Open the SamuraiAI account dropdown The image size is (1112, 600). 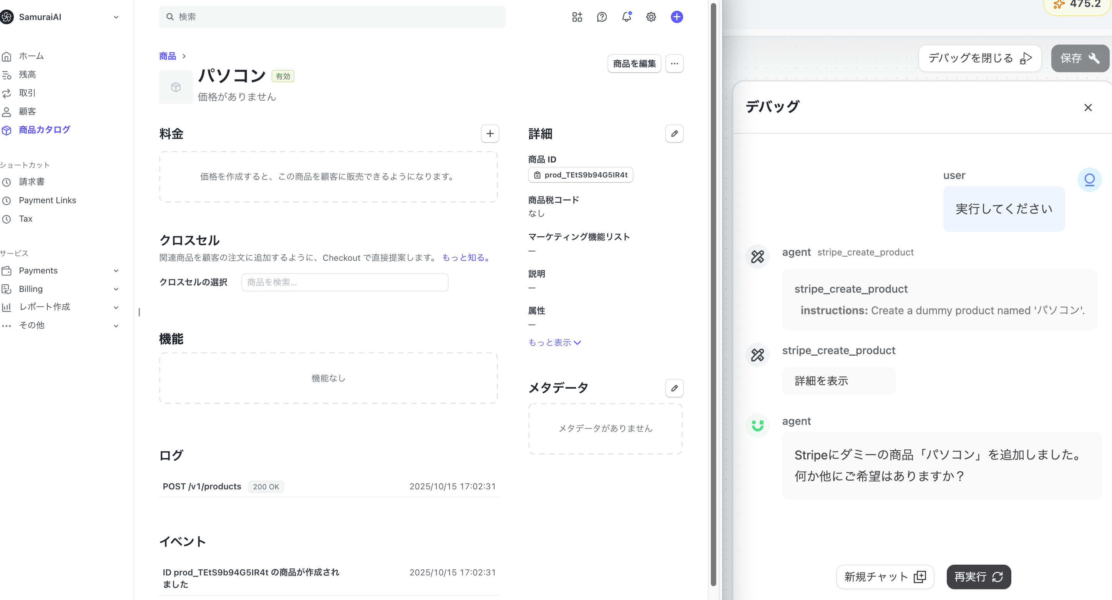click(x=60, y=17)
